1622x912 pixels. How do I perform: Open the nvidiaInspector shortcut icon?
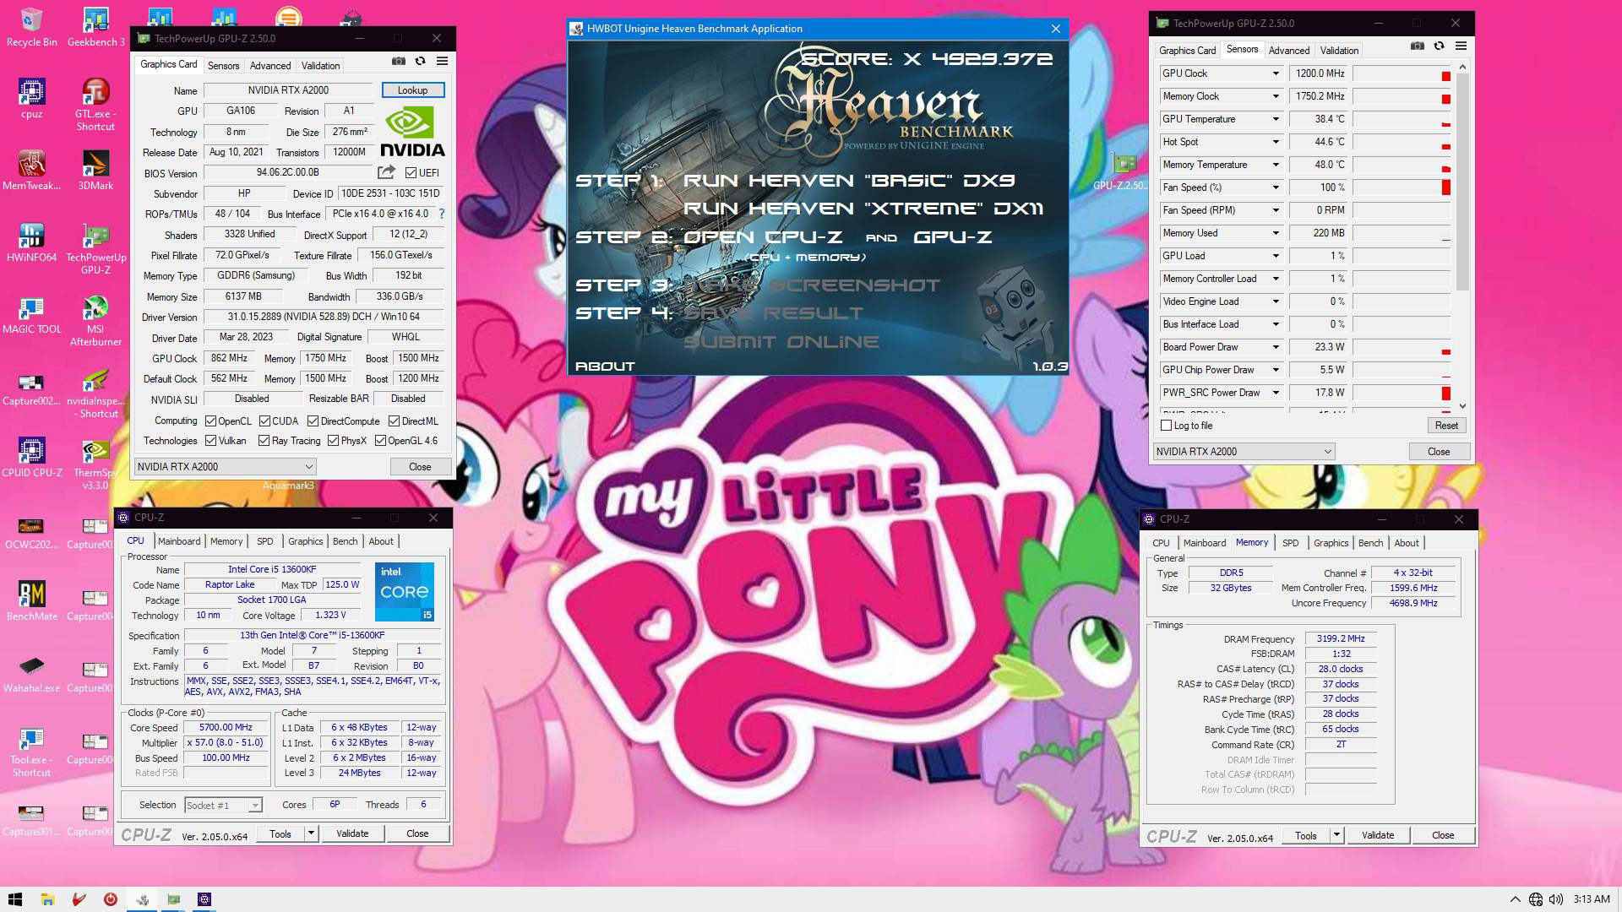coord(95,393)
